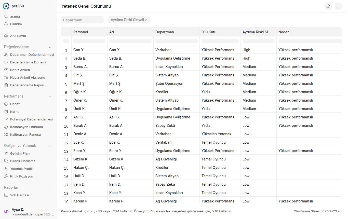This screenshot has height=219, width=348.
Task: Click the per360 logo icon
Action: [x=6, y=6]
